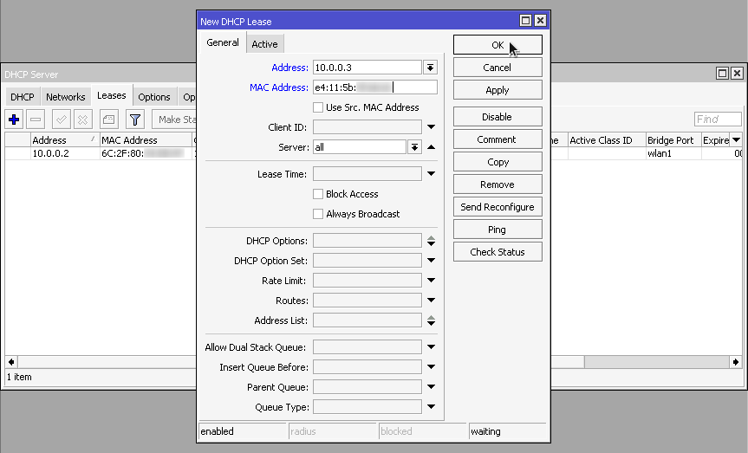
Task: Switch to the Active tab
Action: [264, 44]
